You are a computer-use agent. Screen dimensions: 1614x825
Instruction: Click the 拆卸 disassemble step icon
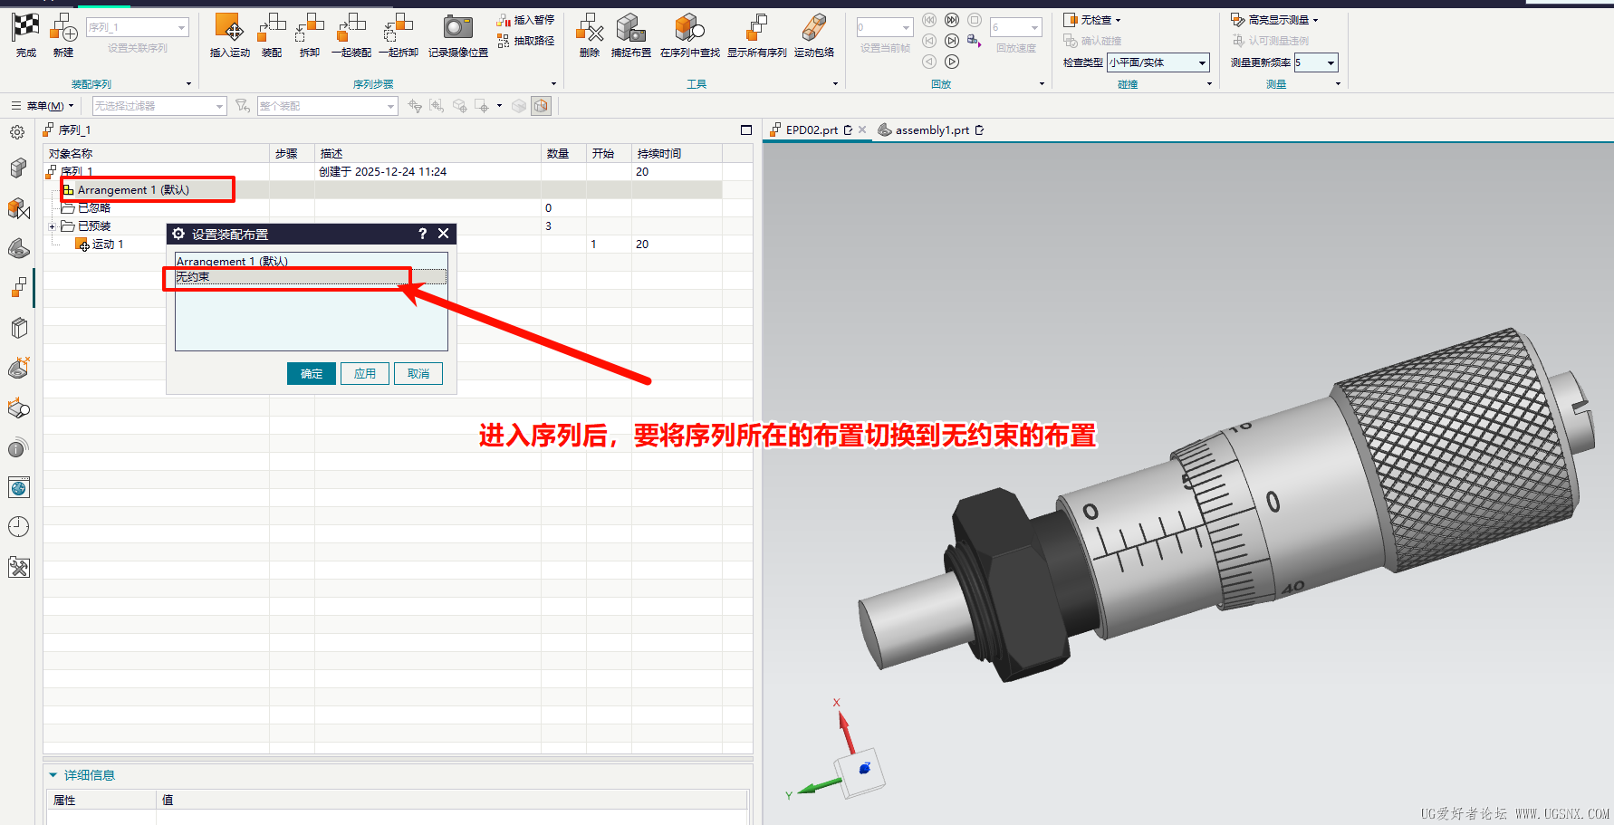point(310,27)
